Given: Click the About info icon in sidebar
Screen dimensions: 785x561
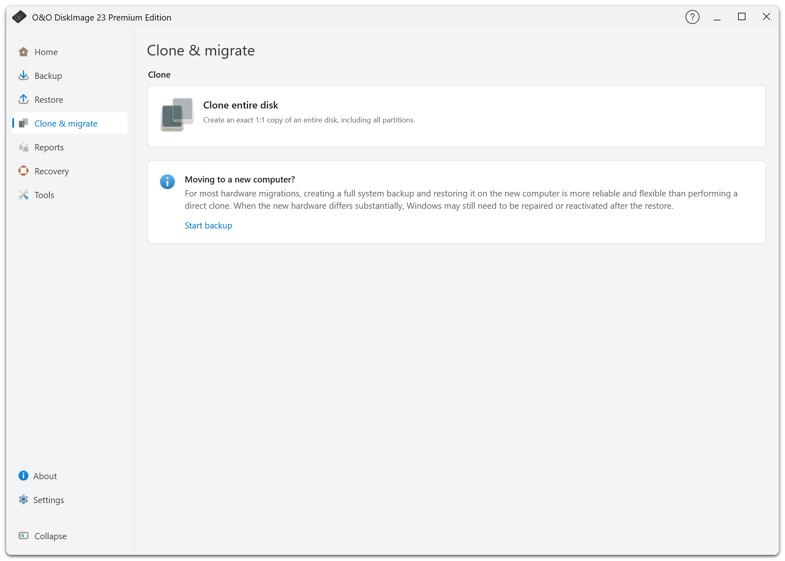Looking at the screenshot, I should click(x=23, y=476).
